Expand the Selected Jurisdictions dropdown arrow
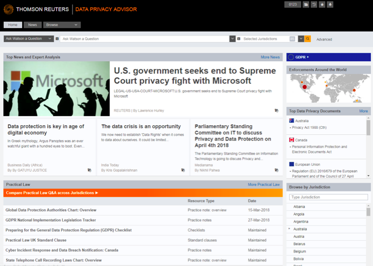The height and width of the screenshot is (266, 373). click(299, 39)
